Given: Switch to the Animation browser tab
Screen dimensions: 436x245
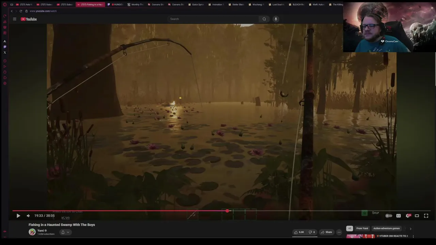Looking at the screenshot, I should 216,4.
